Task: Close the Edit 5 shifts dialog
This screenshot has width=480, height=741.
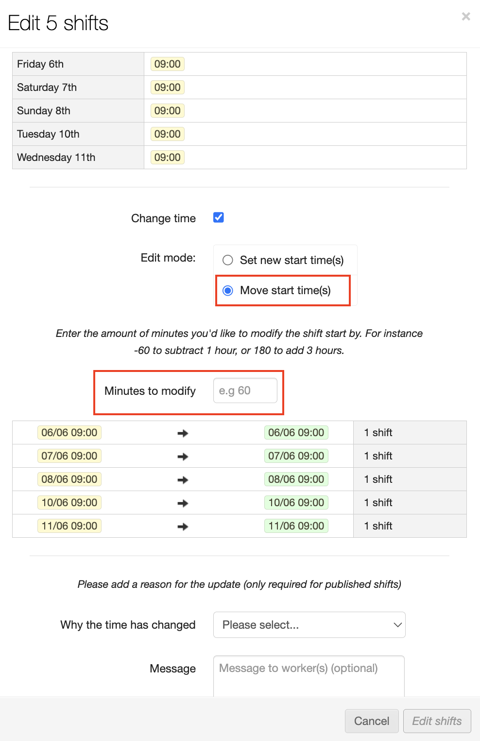Action: (466, 17)
